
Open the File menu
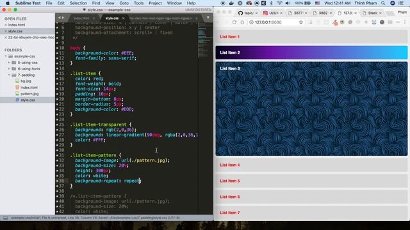tap(49, 3)
